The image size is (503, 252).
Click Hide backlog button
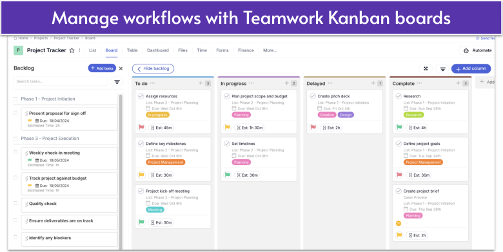[x=153, y=68]
